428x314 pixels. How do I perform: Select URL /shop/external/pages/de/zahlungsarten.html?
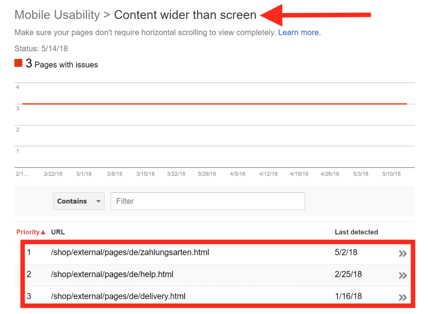tap(130, 253)
